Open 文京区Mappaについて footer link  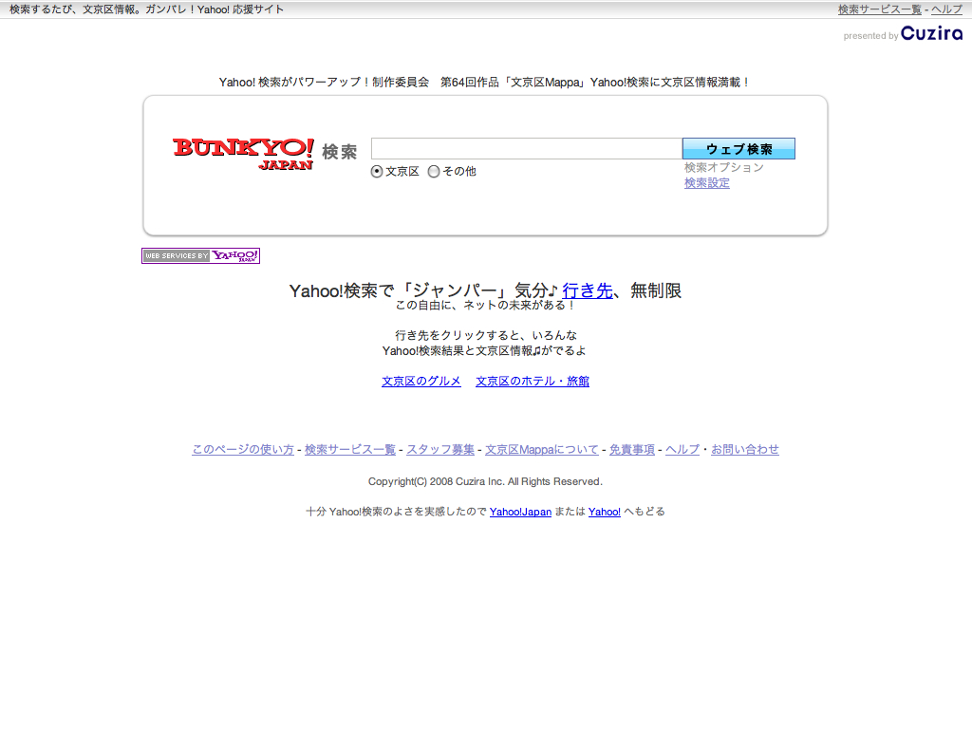pyautogui.click(x=542, y=449)
